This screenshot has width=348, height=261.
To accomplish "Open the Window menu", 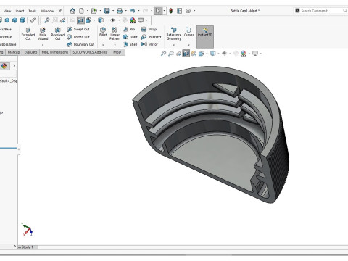I will point(47,11).
